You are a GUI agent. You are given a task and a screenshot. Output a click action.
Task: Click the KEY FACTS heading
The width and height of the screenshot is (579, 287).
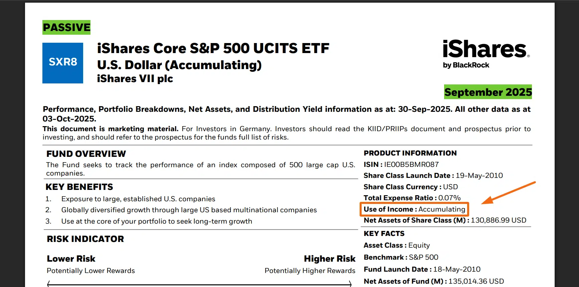(x=384, y=234)
